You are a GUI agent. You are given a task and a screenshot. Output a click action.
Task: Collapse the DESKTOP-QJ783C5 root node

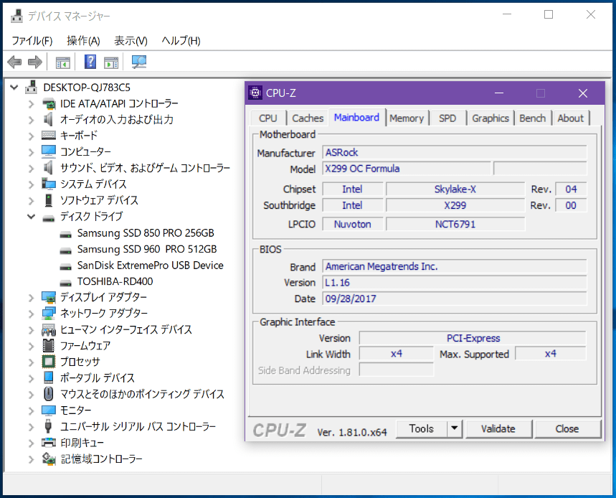point(14,88)
